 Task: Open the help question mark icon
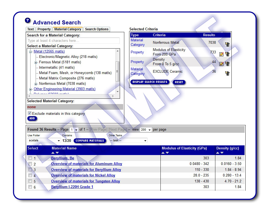(x=28, y=20)
